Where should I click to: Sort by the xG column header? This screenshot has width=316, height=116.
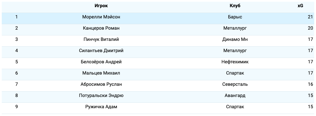click(x=300, y=6)
